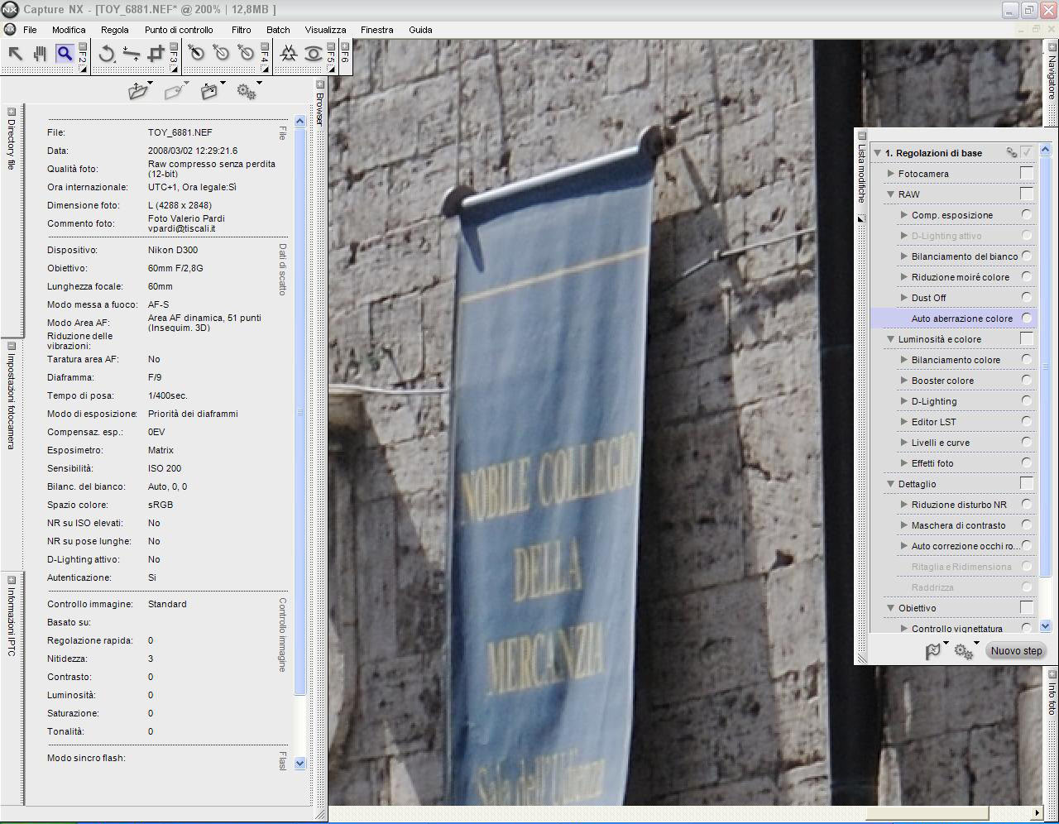Screen dimensions: 1059x824
Task: Click the metadata panel scroll down arrow
Action: pyautogui.click(x=299, y=764)
